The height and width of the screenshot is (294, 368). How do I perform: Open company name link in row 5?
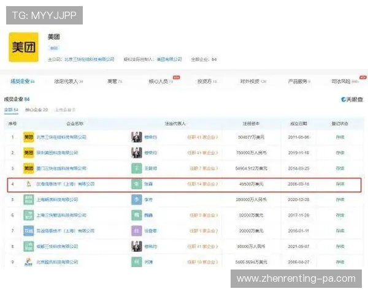(x=57, y=200)
